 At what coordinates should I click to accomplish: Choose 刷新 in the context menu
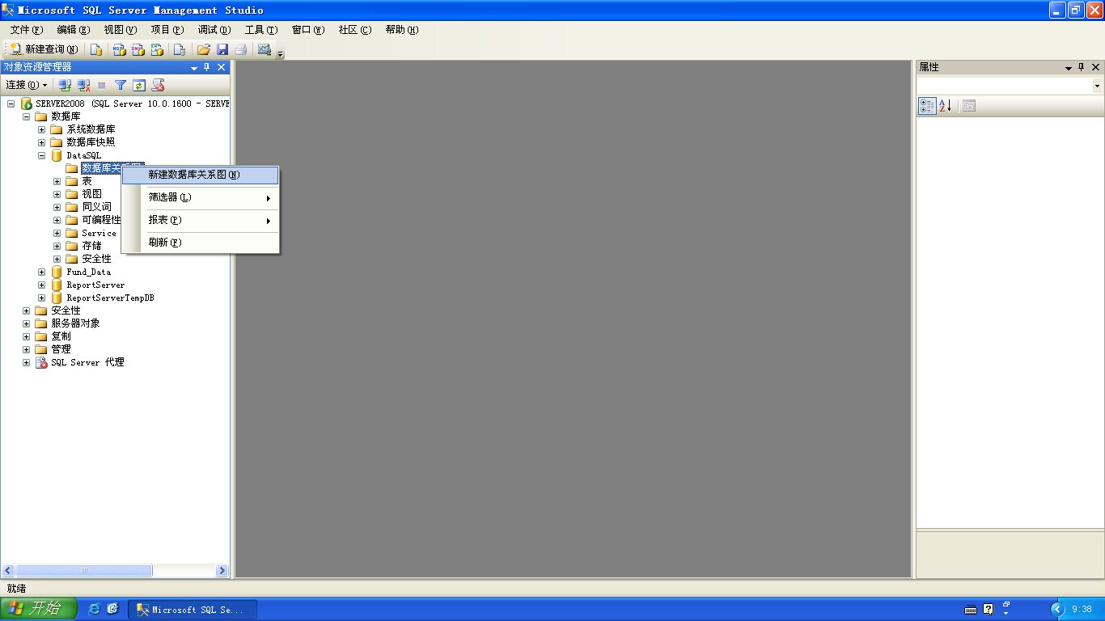coord(201,243)
